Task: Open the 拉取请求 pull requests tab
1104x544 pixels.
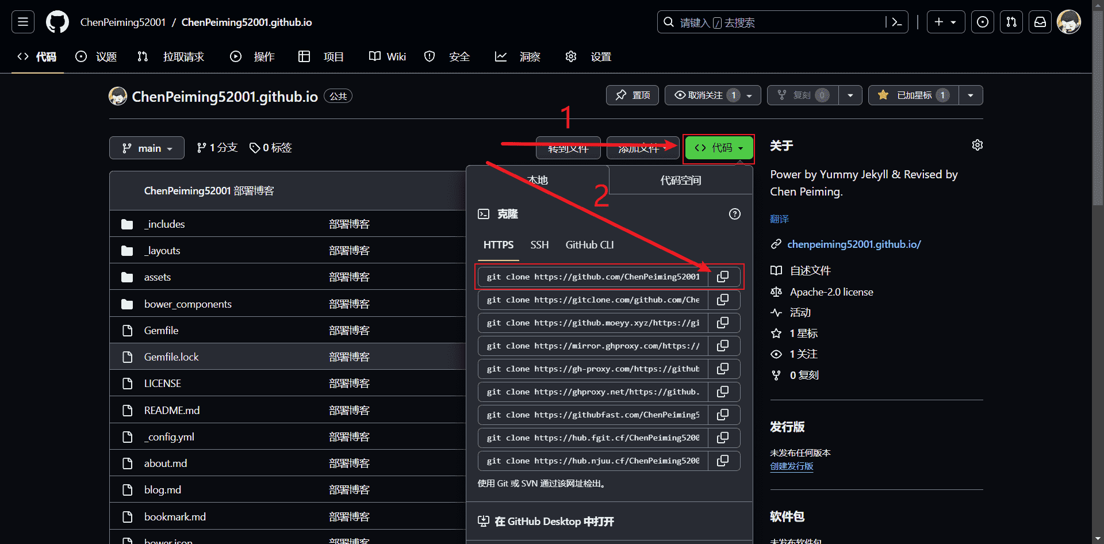Action: (x=171, y=56)
